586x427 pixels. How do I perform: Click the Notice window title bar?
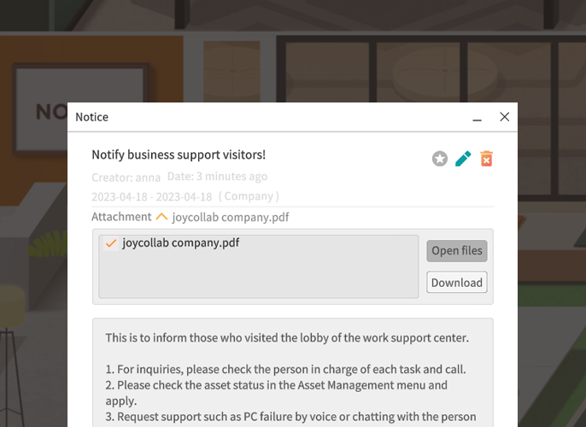[x=269, y=117]
